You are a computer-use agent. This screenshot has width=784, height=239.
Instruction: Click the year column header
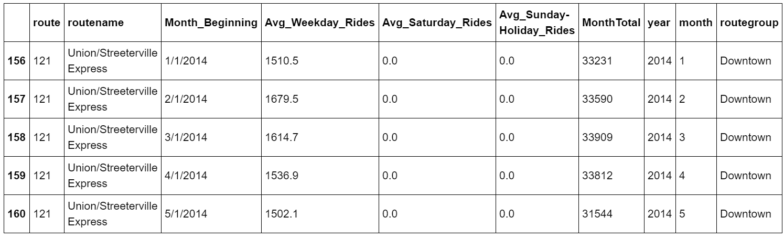tap(659, 23)
